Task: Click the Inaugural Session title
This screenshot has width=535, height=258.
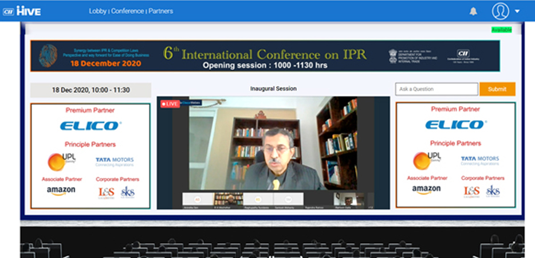Action: tap(273, 89)
